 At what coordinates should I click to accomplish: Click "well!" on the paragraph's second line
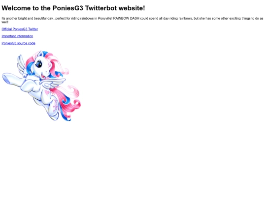(x=5, y=22)
